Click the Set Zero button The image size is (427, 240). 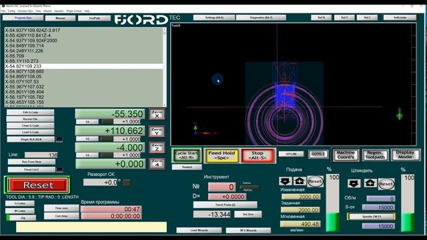248,214
